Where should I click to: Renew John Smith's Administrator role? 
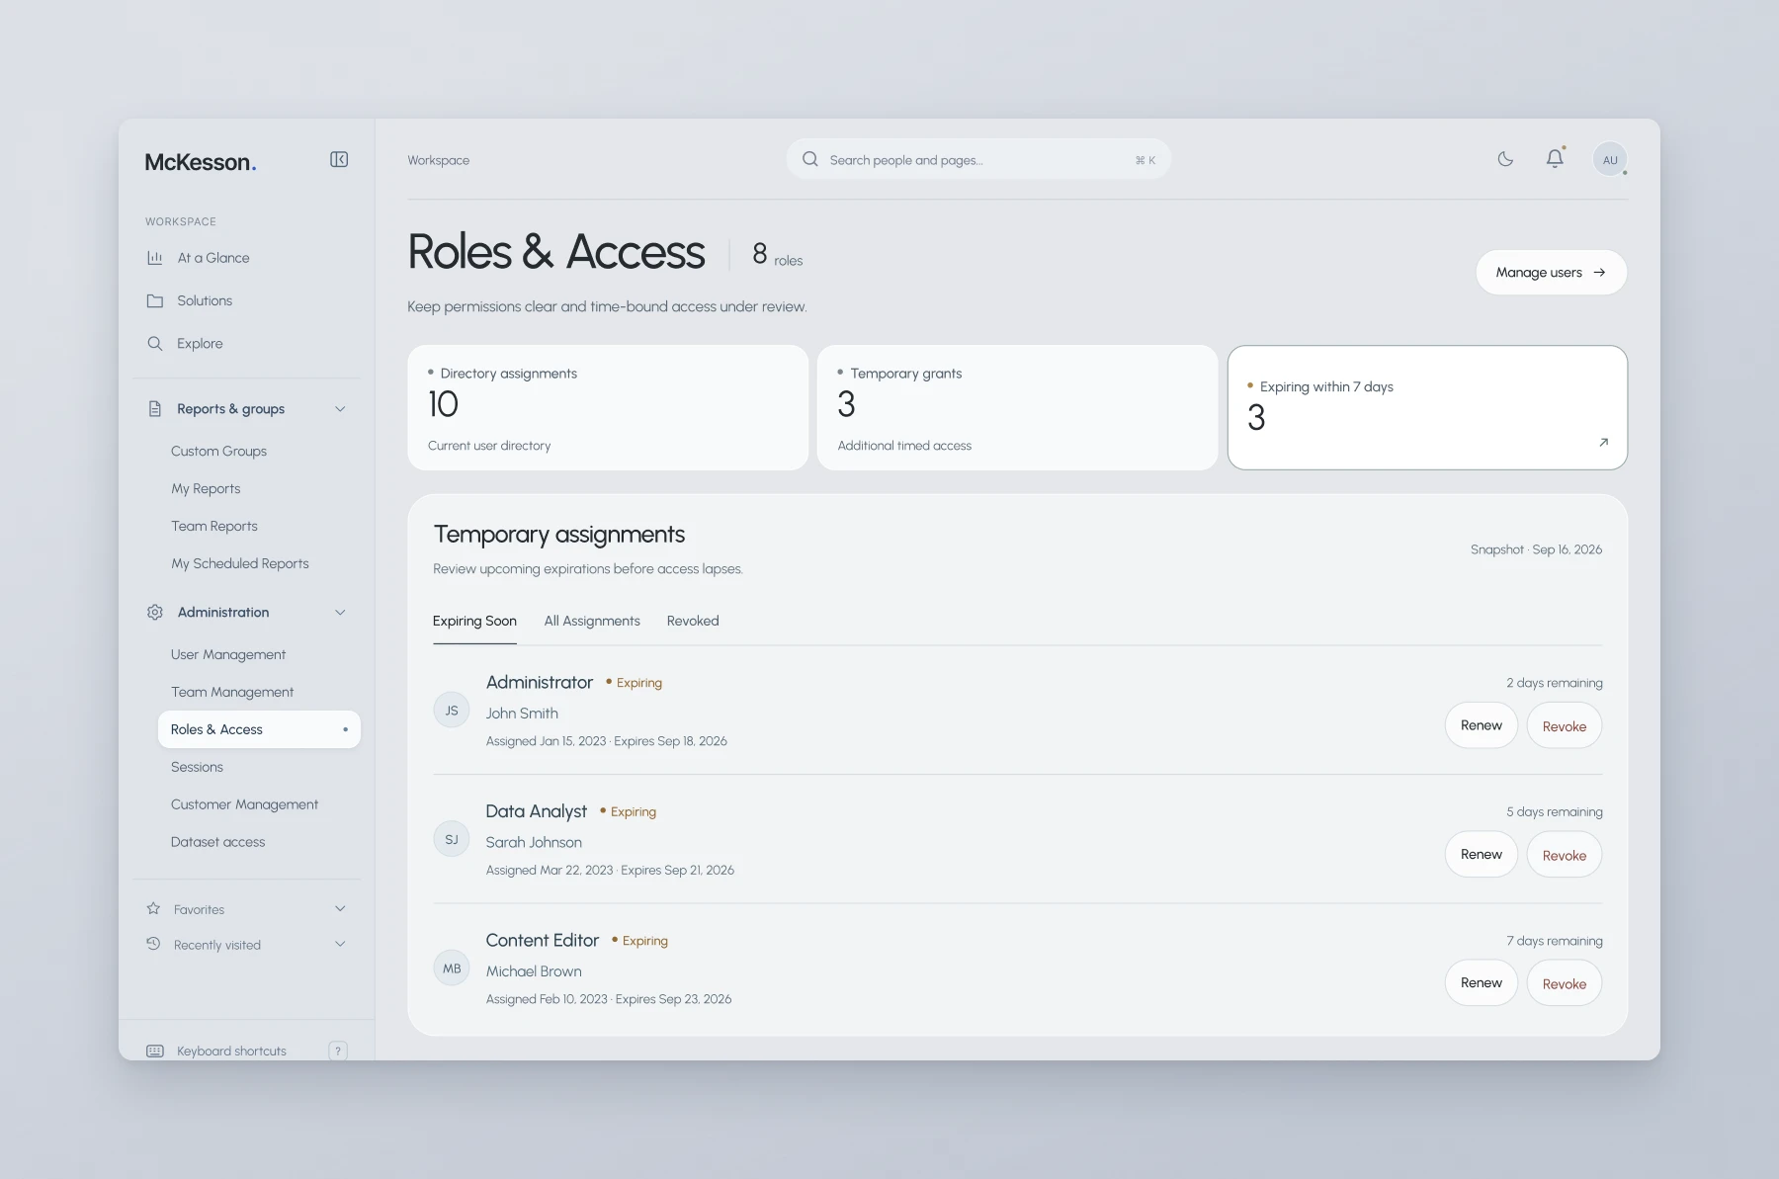[x=1481, y=725]
